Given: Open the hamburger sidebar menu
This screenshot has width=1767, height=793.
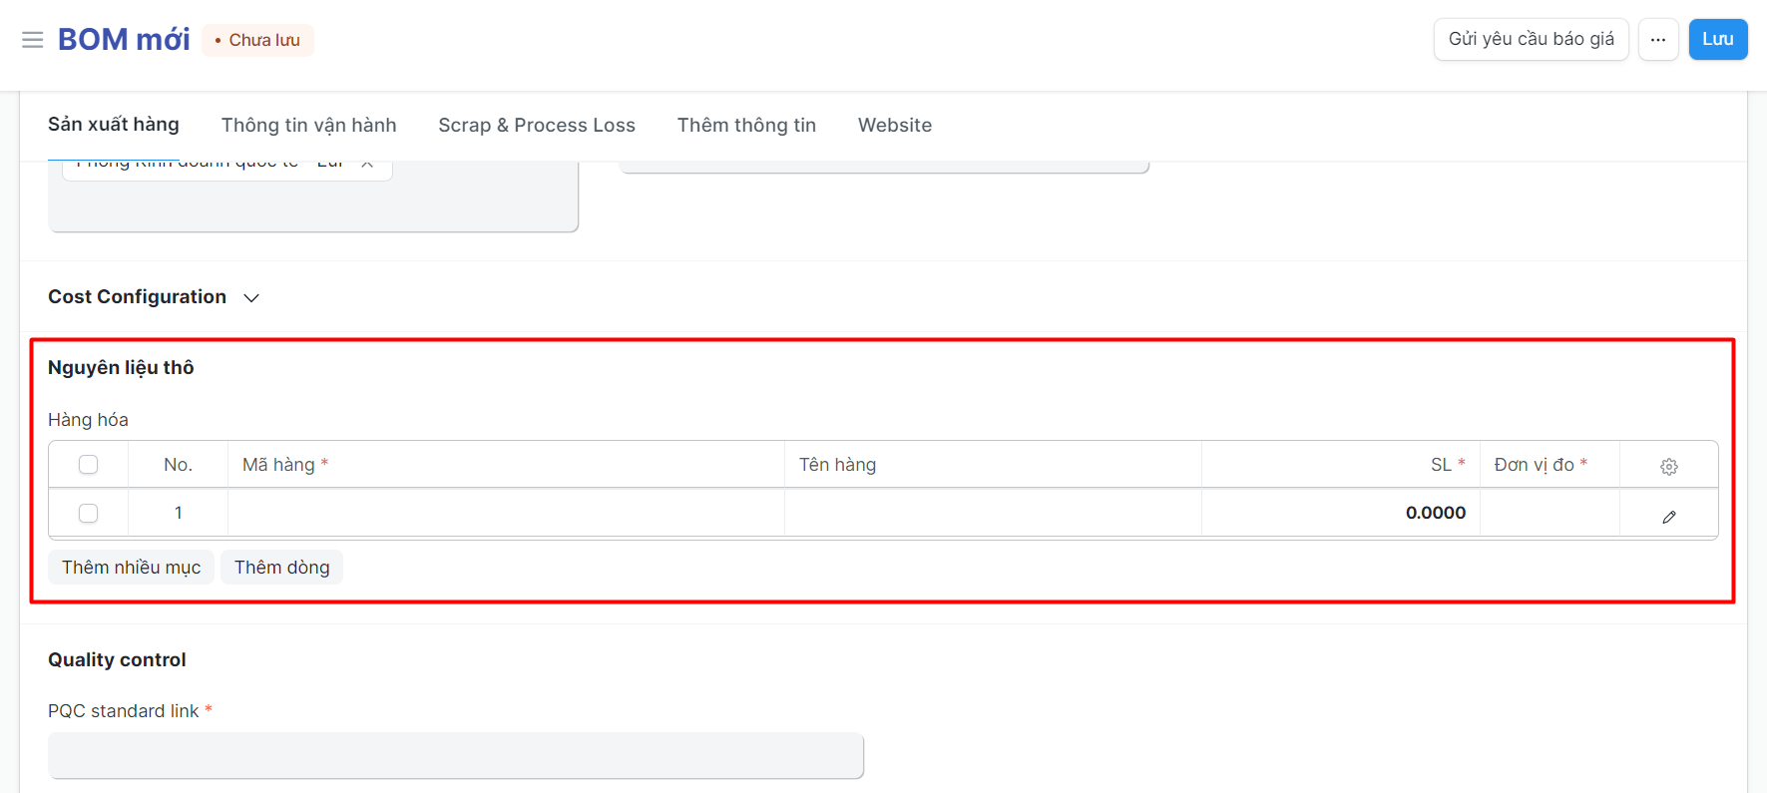Looking at the screenshot, I should click(x=32, y=40).
